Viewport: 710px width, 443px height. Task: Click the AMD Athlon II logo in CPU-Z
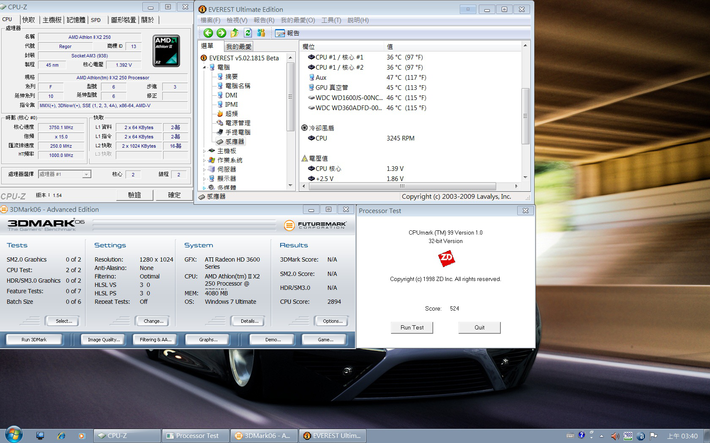166,51
